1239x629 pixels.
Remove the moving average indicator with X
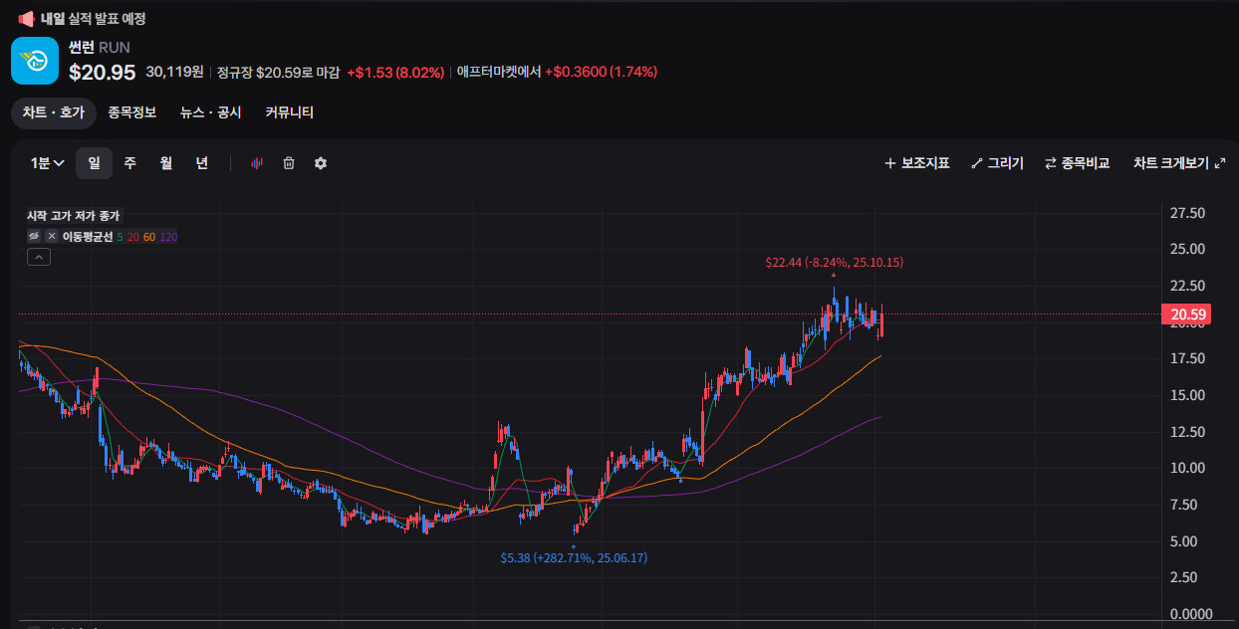click(x=52, y=236)
